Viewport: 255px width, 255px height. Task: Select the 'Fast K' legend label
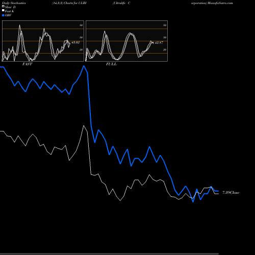coord(10,11)
